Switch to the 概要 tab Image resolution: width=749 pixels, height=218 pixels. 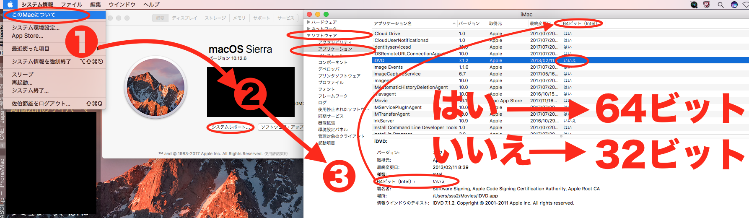[160, 18]
